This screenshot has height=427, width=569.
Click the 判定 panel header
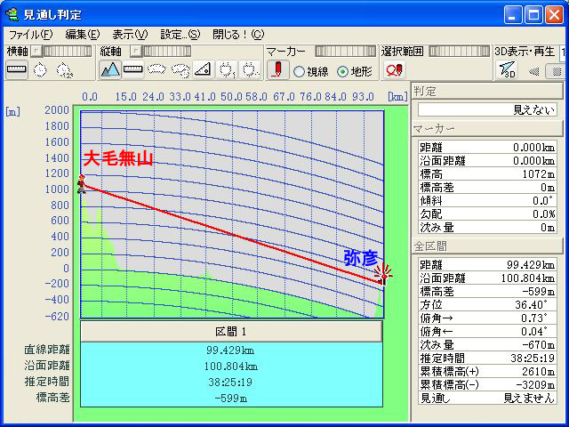pos(487,91)
